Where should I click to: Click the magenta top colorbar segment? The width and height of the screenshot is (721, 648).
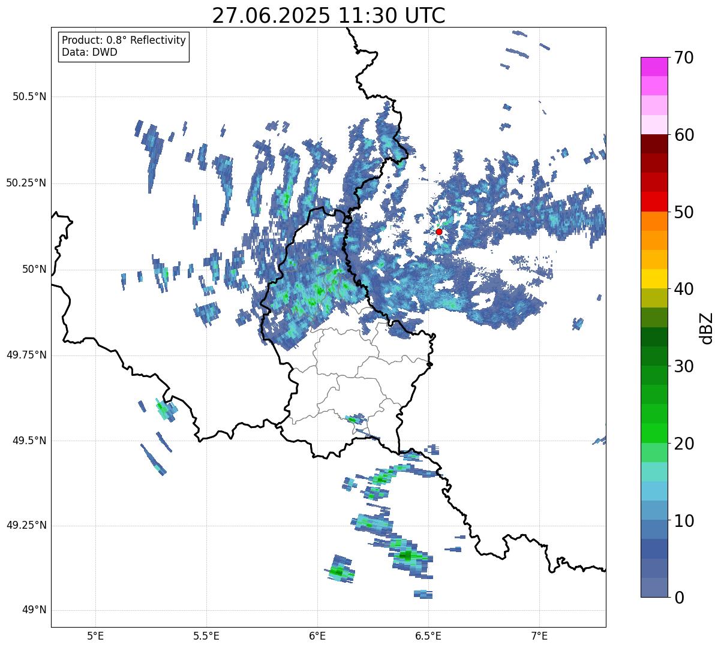click(x=654, y=67)
